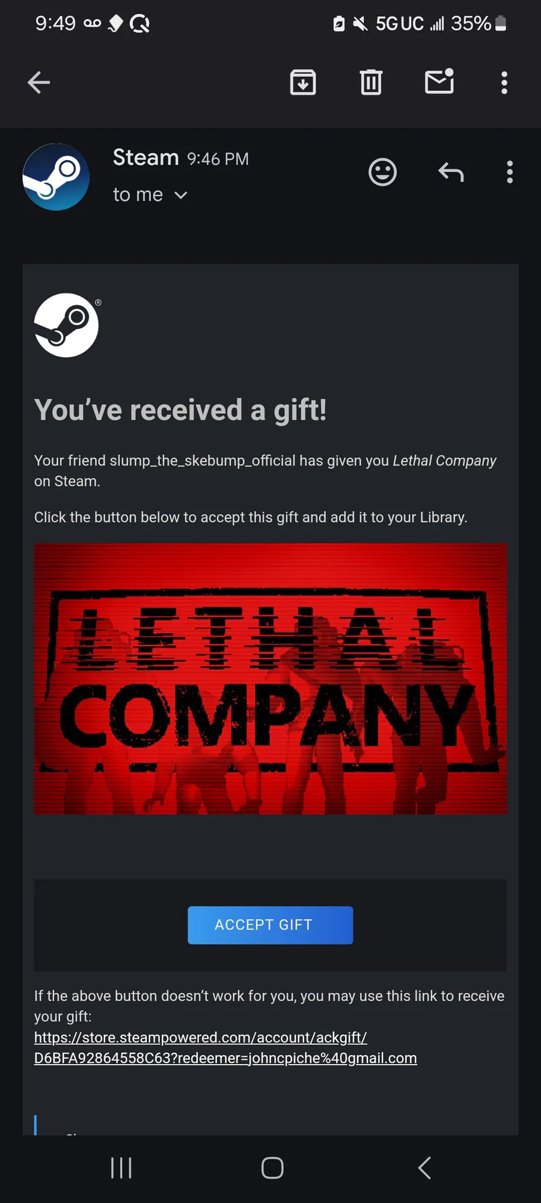
Task: Tap the back arrow to leave the email
Action: click(x=38, y=82)
